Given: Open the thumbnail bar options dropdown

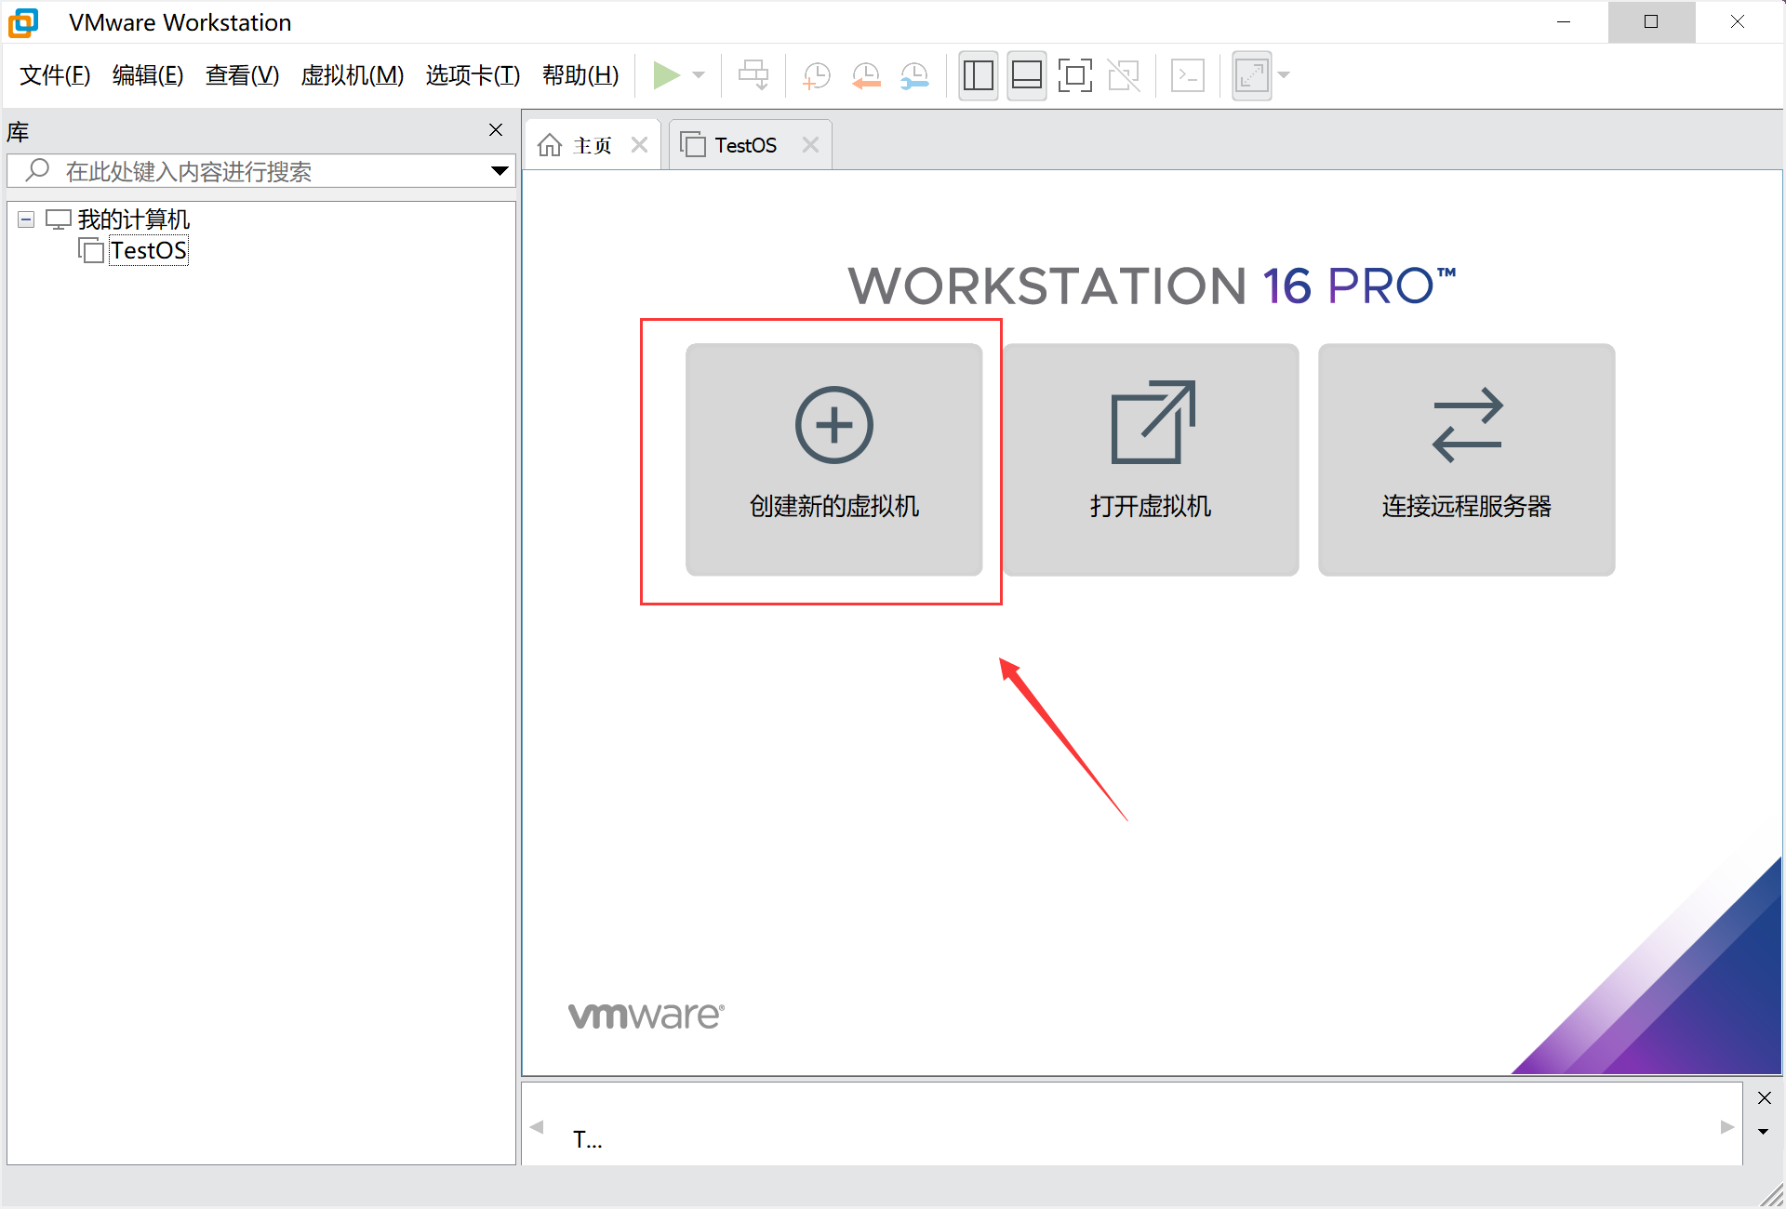Looking at the screenshot, I should click(x=1764, y=1132).
